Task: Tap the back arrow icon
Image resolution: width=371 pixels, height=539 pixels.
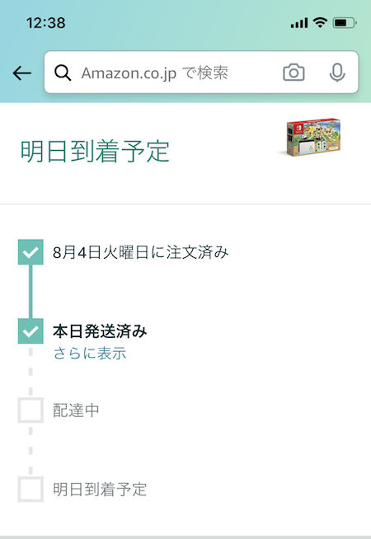Action: point(22,73)
